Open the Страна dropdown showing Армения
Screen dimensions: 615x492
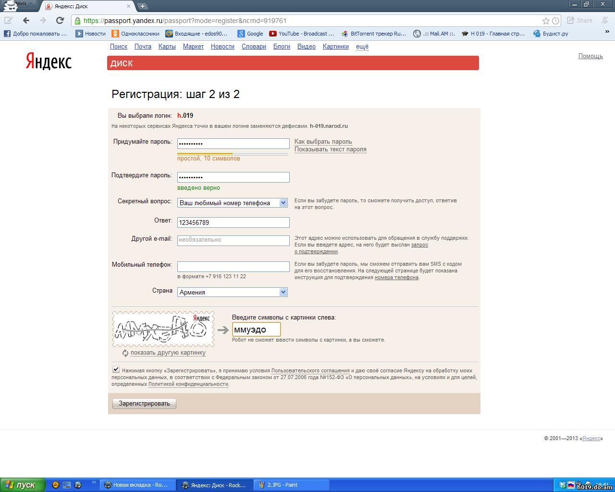(x=233, y=292)
